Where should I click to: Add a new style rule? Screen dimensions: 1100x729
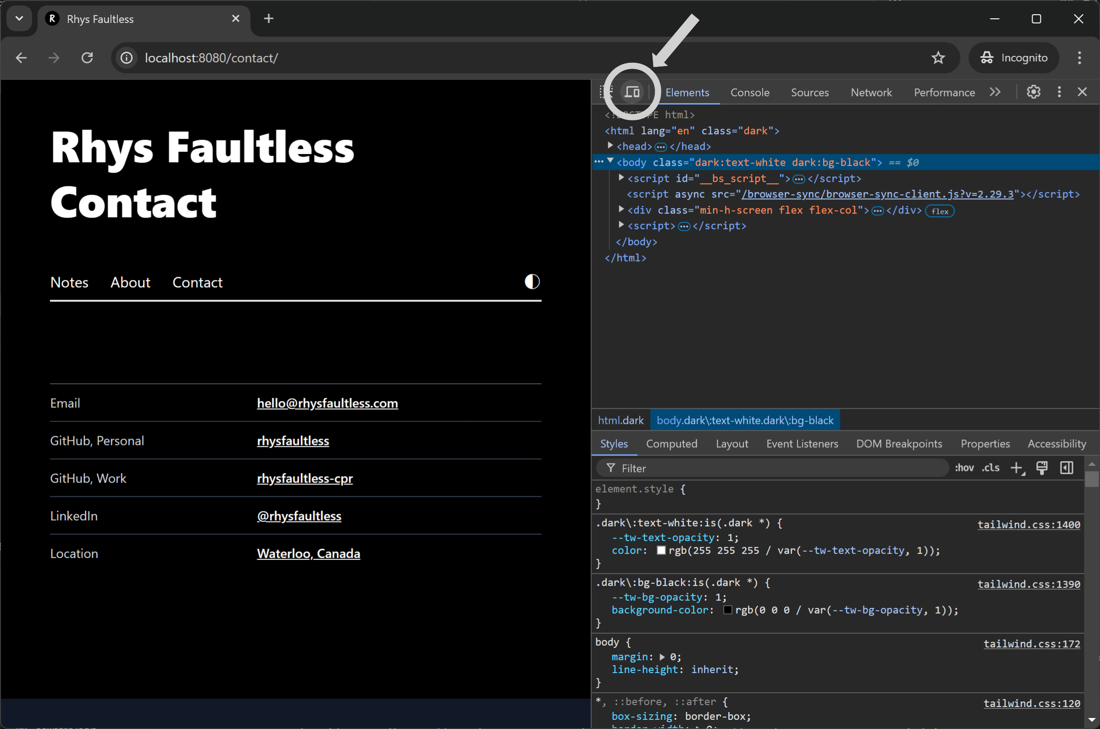pyautogui.click(x=1017, y=468)
